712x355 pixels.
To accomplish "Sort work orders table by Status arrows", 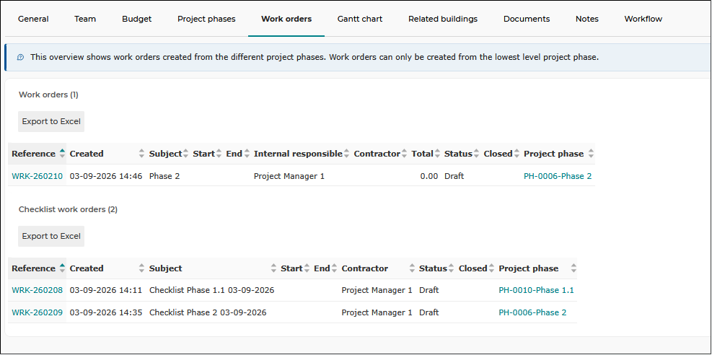I will click(x=476, y=154).
